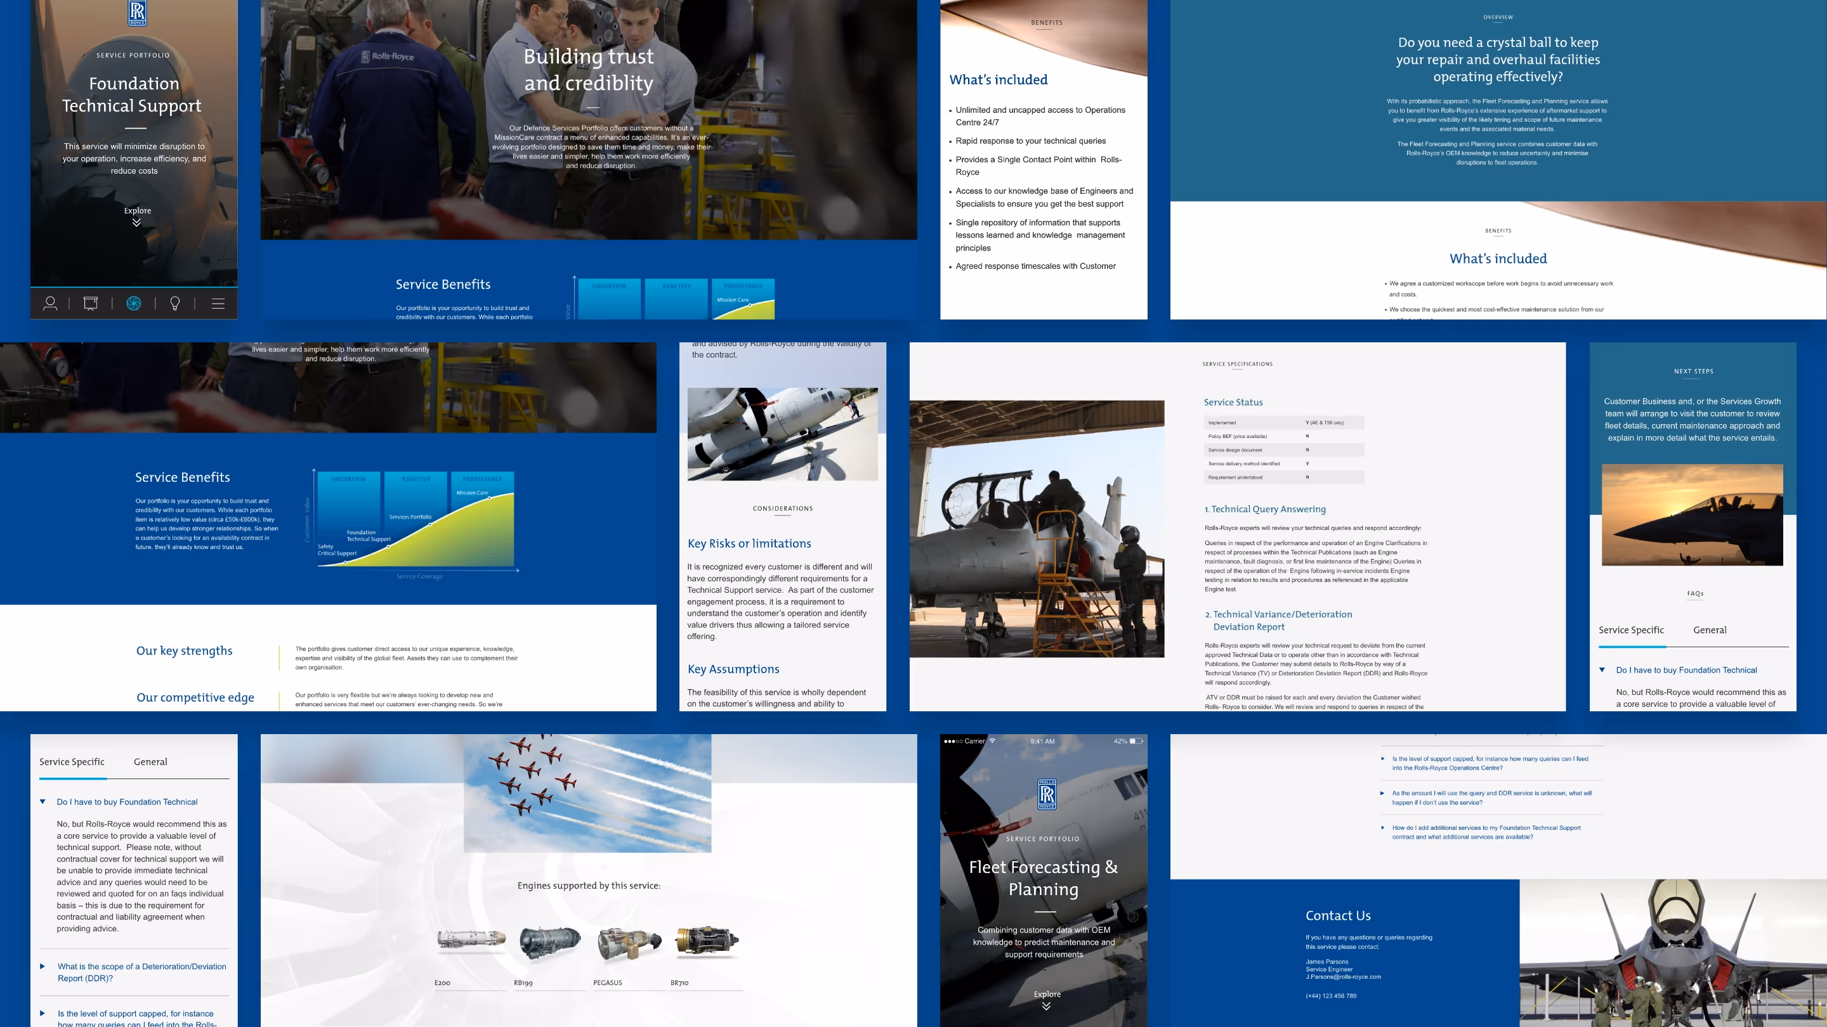Click the Rolls-Royce logo above Foundation Technical Support

pos(137,13)
